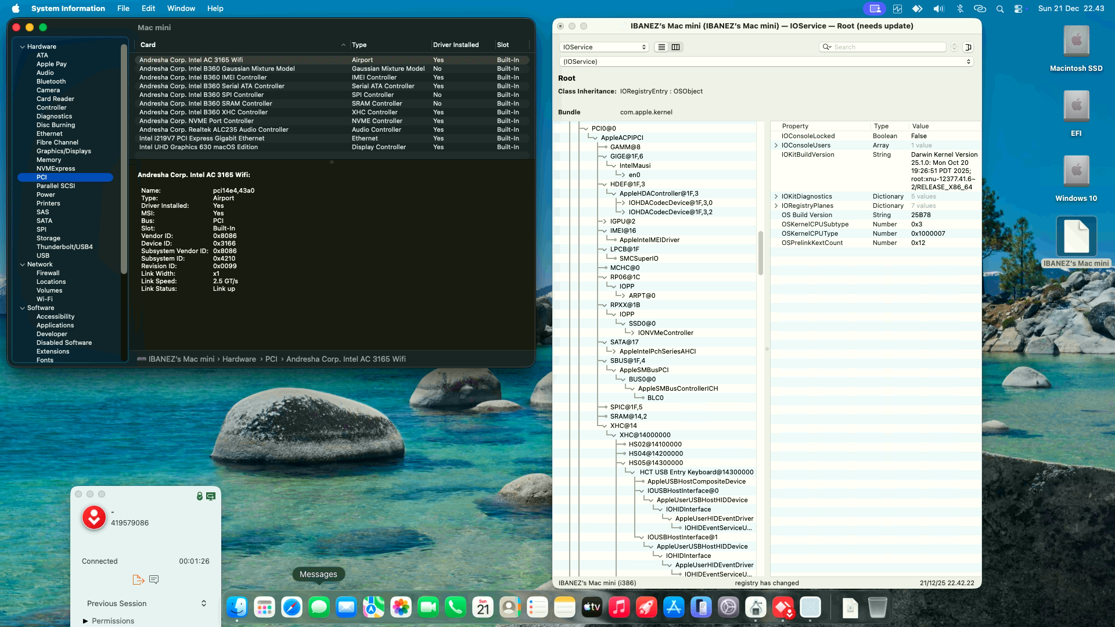Expand the IORegistryPlanes property row
1115x627 pixels.
click(x=776, y=206)
